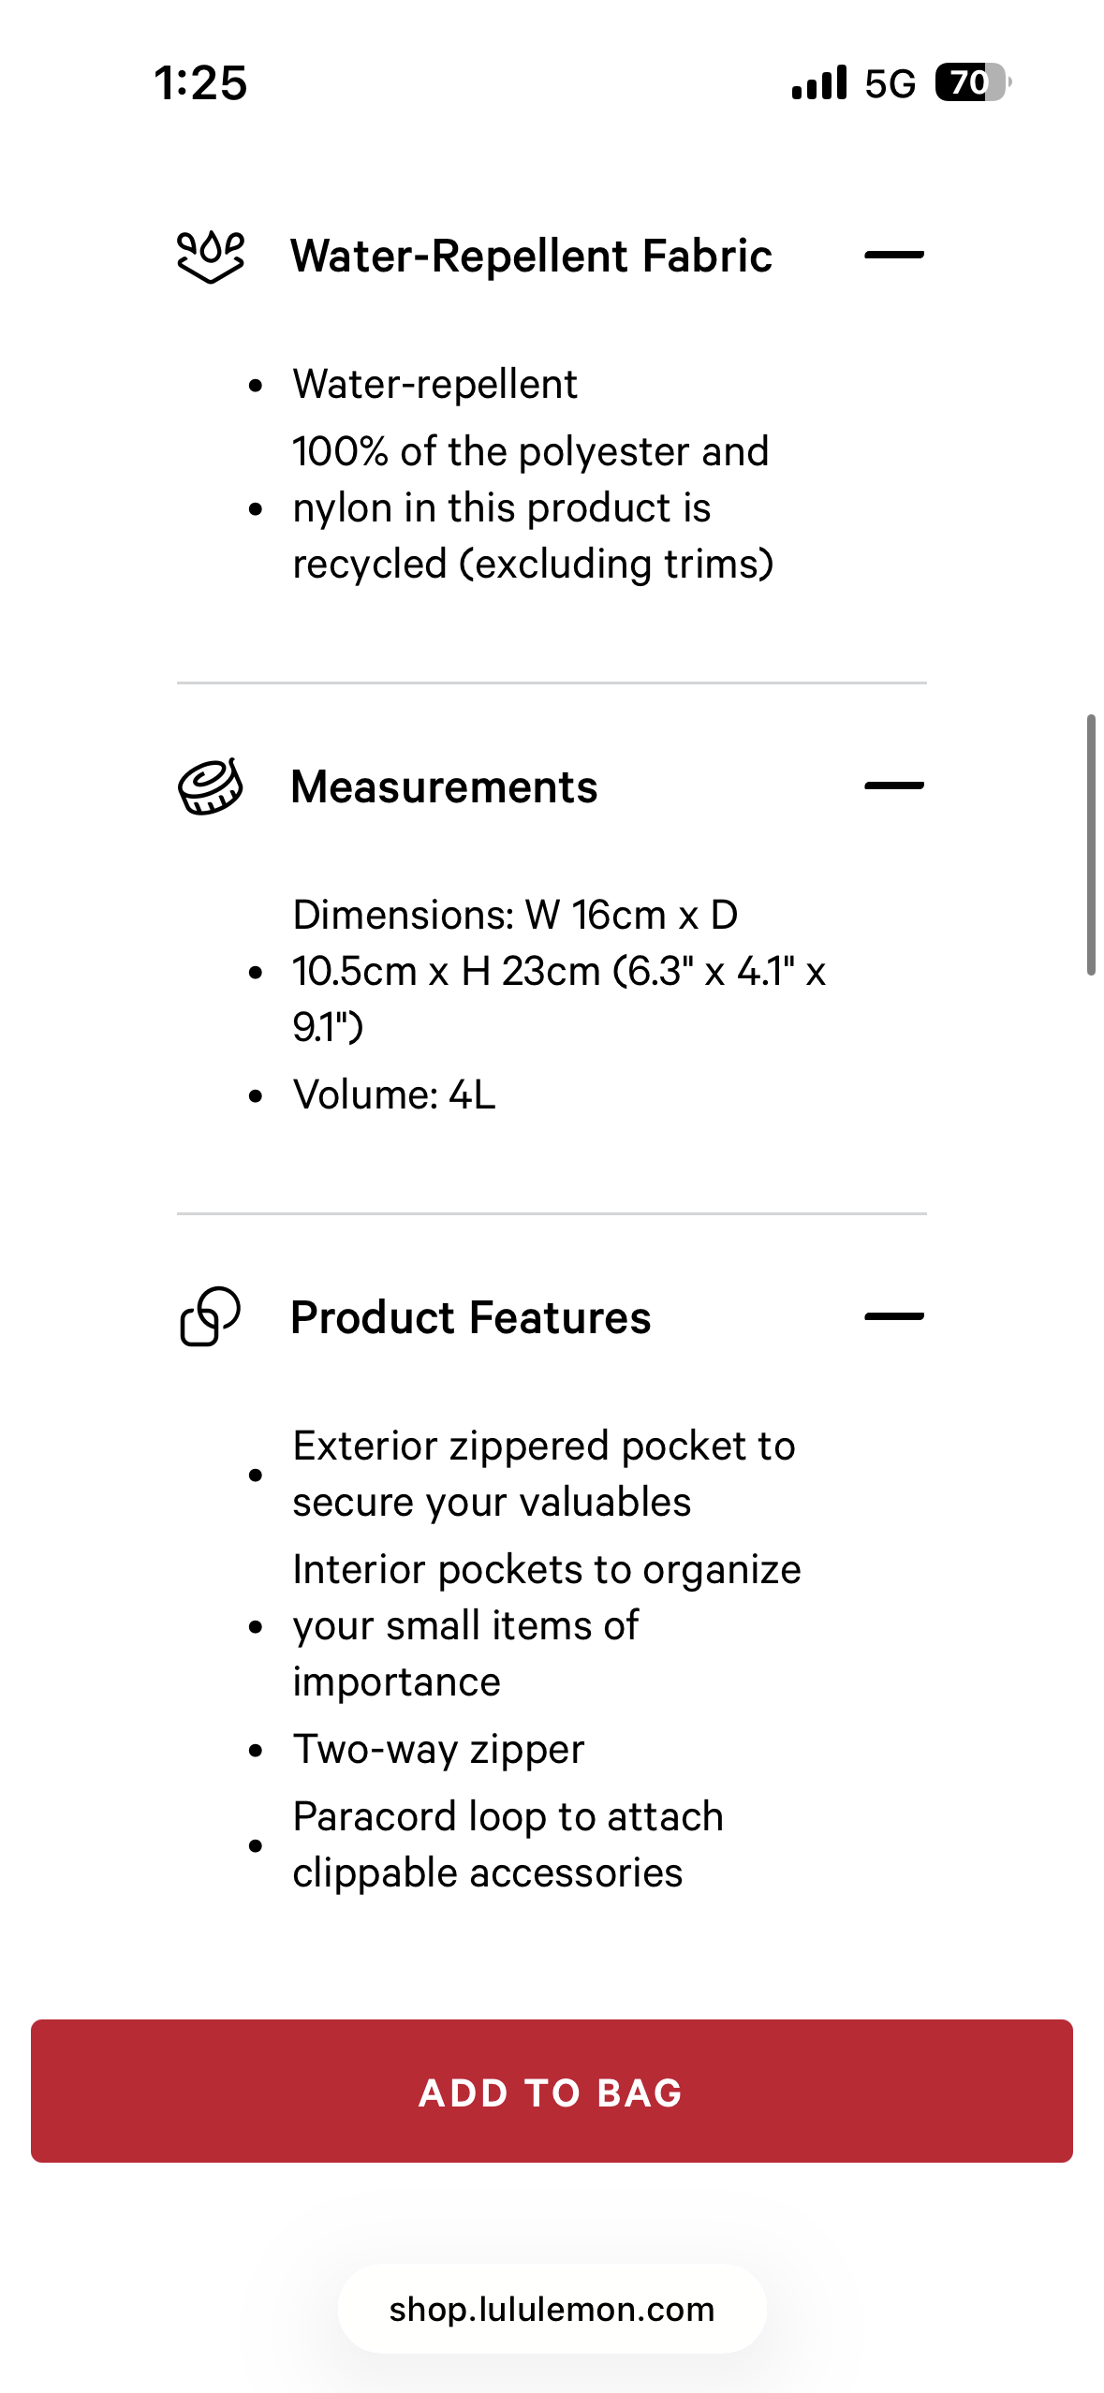Click the Product Features shapes icon

click(211, 1316)
